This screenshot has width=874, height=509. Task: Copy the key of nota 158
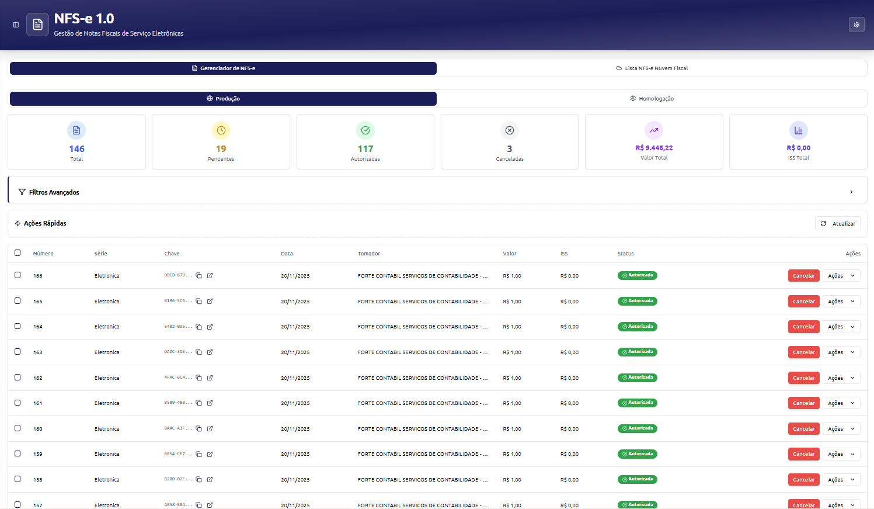click(199, 480)
